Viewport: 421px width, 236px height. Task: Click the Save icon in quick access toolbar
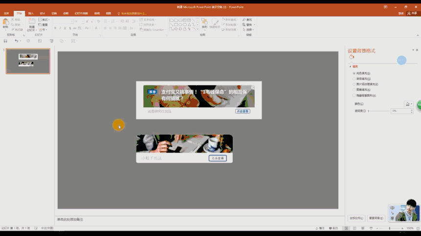[x=5, y=41]
